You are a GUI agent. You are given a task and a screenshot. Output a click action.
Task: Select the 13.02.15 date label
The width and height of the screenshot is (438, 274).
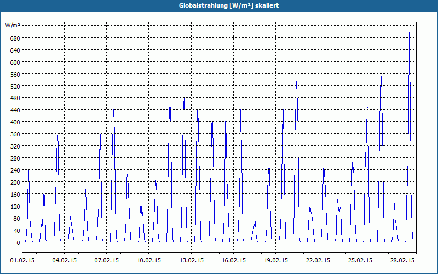coord(191,260)
